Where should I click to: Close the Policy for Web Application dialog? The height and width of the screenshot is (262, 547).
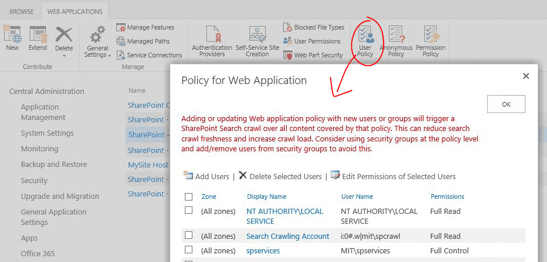pyautogui.click(x=525, y=76)
